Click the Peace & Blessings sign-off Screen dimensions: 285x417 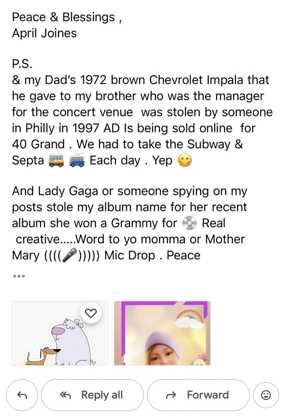[x=64, y=17]
